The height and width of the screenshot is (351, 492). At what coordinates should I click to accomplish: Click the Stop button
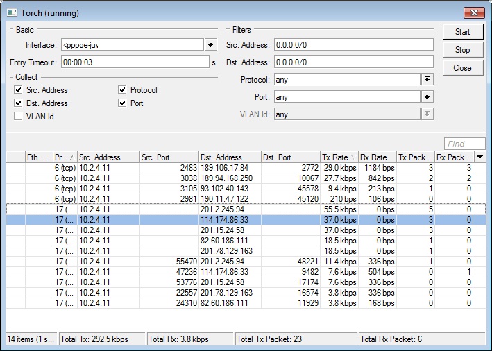(462, 50)
